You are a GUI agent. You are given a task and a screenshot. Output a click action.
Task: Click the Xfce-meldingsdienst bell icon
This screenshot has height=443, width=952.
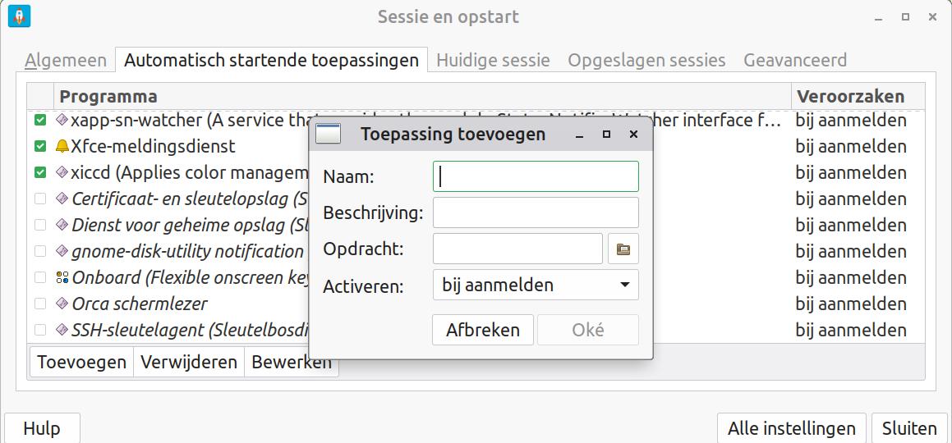coord(62,146)
